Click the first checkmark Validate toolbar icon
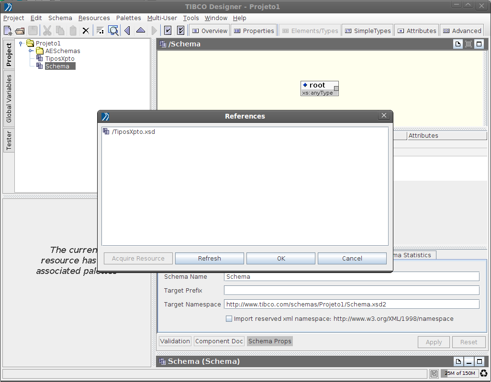The image size is (491, 382). (168, 31)
